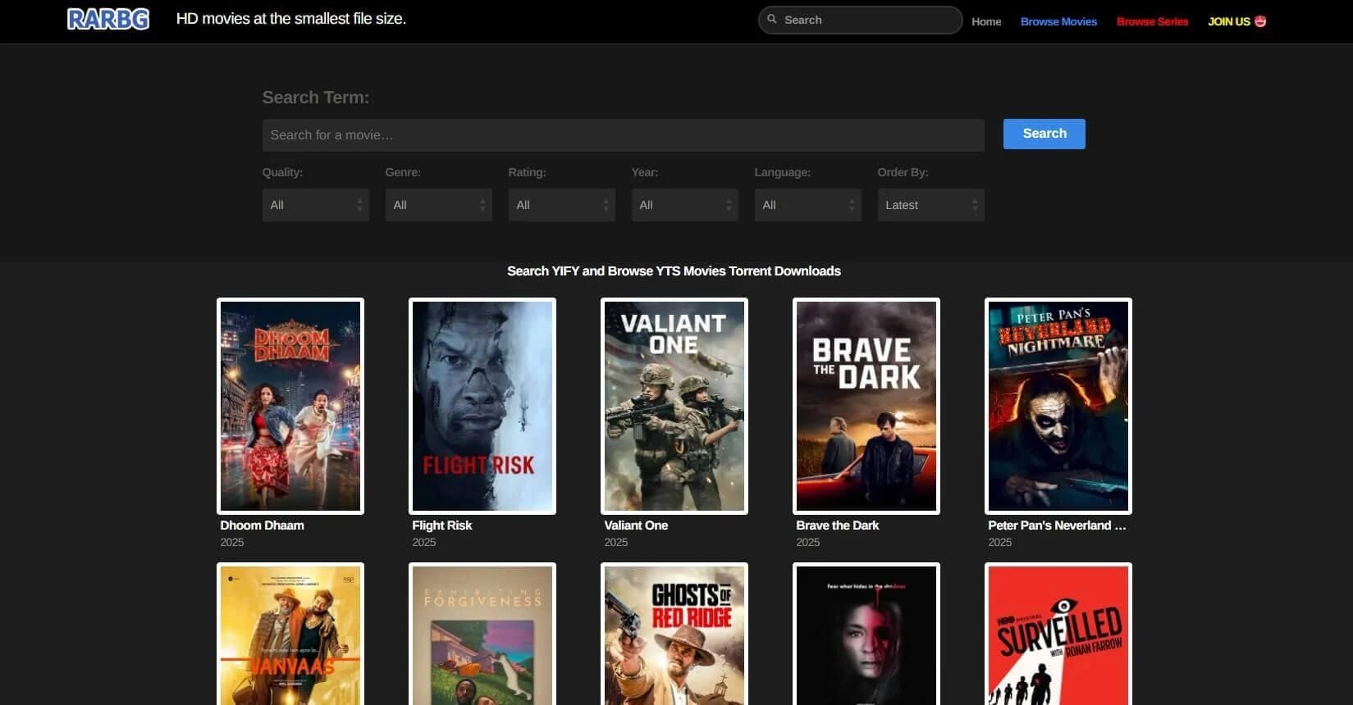Image resolution: width=1353 pixels, height=705 pixels.
Task: Click the Flight Risk title link
Action: click(x=442, y=525)
